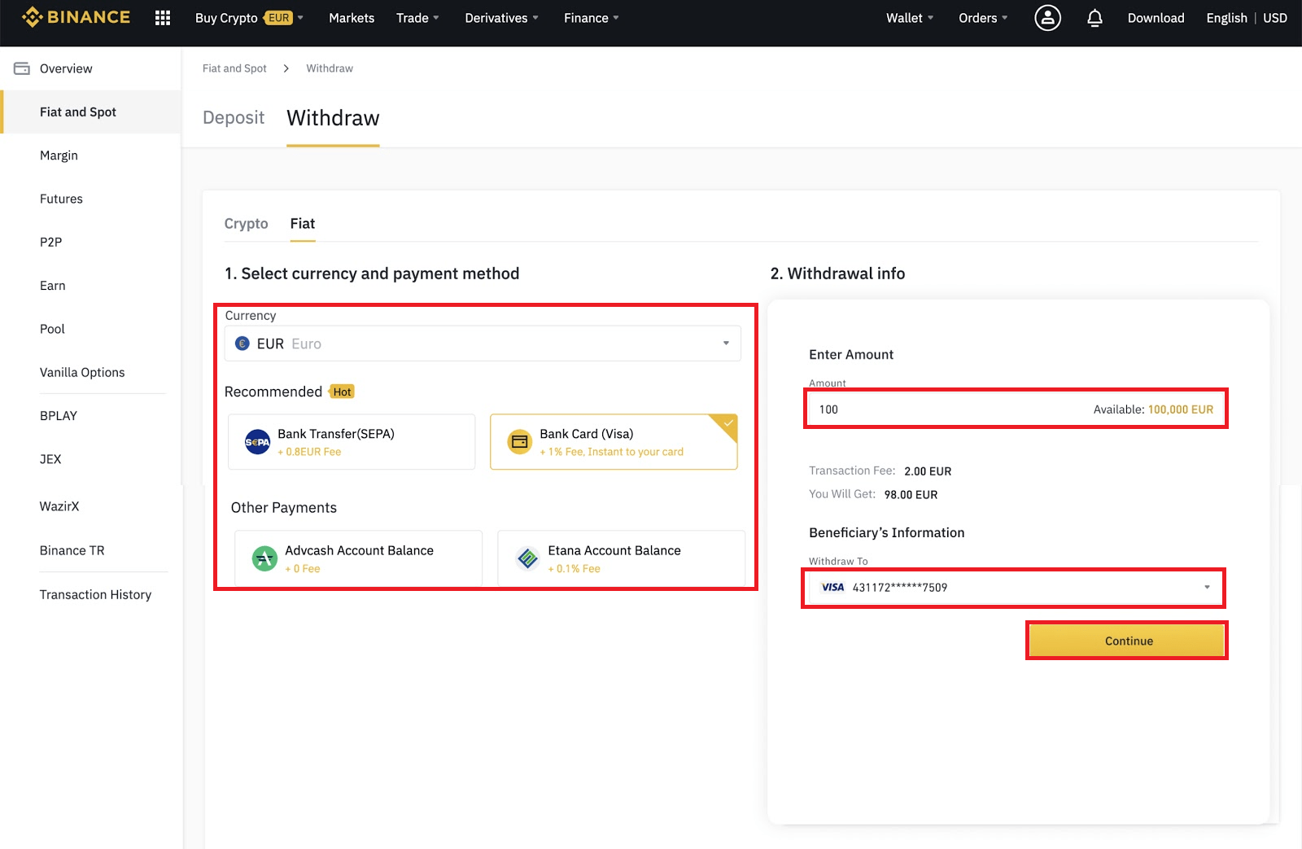Expand the Derivatives menu
The image size is (1302, 849).
point(501,18)
